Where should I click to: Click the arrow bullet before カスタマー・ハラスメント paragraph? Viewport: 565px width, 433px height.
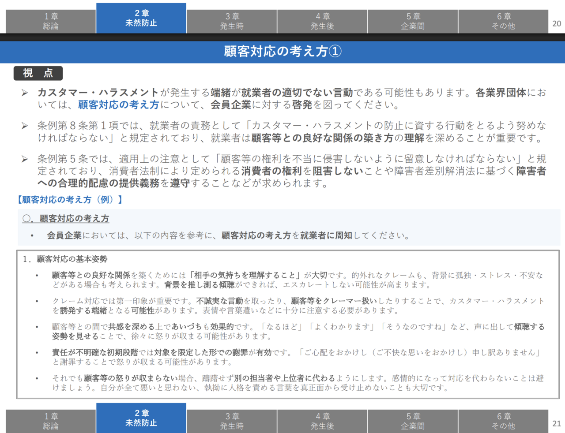click(x=25, y=93)
